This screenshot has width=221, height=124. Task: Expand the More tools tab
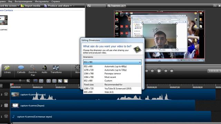coord(77,70)
